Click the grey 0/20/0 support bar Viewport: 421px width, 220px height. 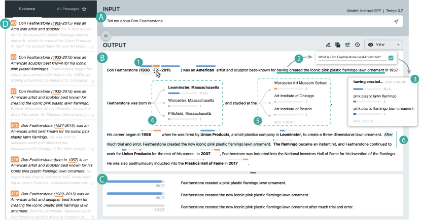pyautogui.click(x=135, y=205)
